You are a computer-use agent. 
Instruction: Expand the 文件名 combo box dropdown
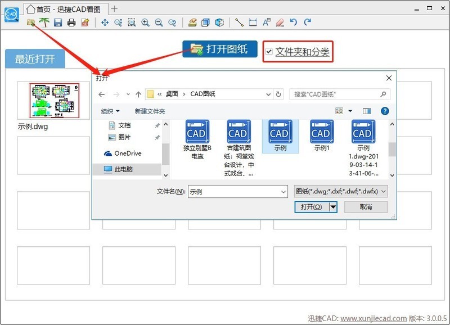(x=285, y=192)
